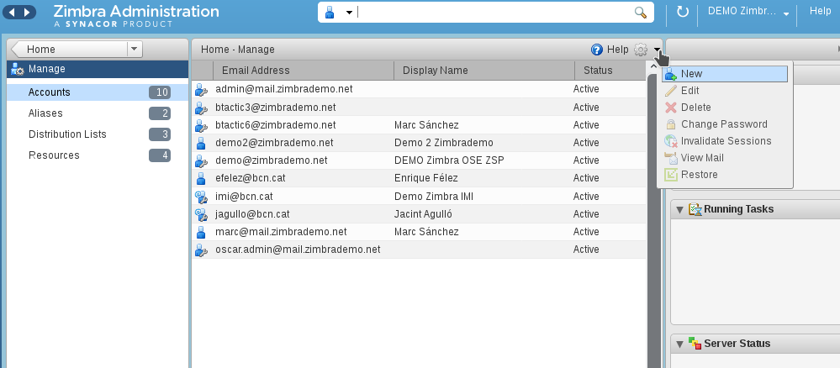Choose Invalidate Sessions from the menu

click(x=725, y=141)
